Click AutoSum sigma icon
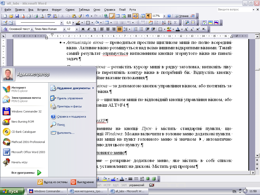This screenshot has height=195, width=260. pos(175,23)
